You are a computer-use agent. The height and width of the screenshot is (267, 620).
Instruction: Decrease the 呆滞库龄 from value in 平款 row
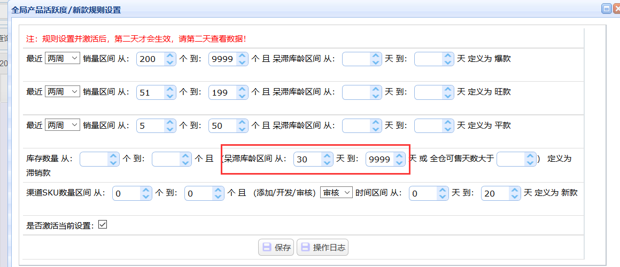376,130
